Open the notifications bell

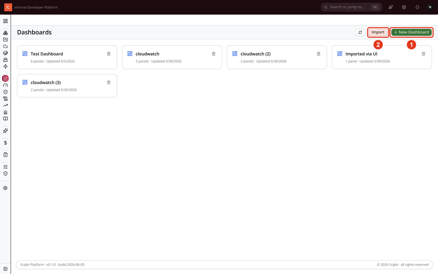[x=417, y=7]
